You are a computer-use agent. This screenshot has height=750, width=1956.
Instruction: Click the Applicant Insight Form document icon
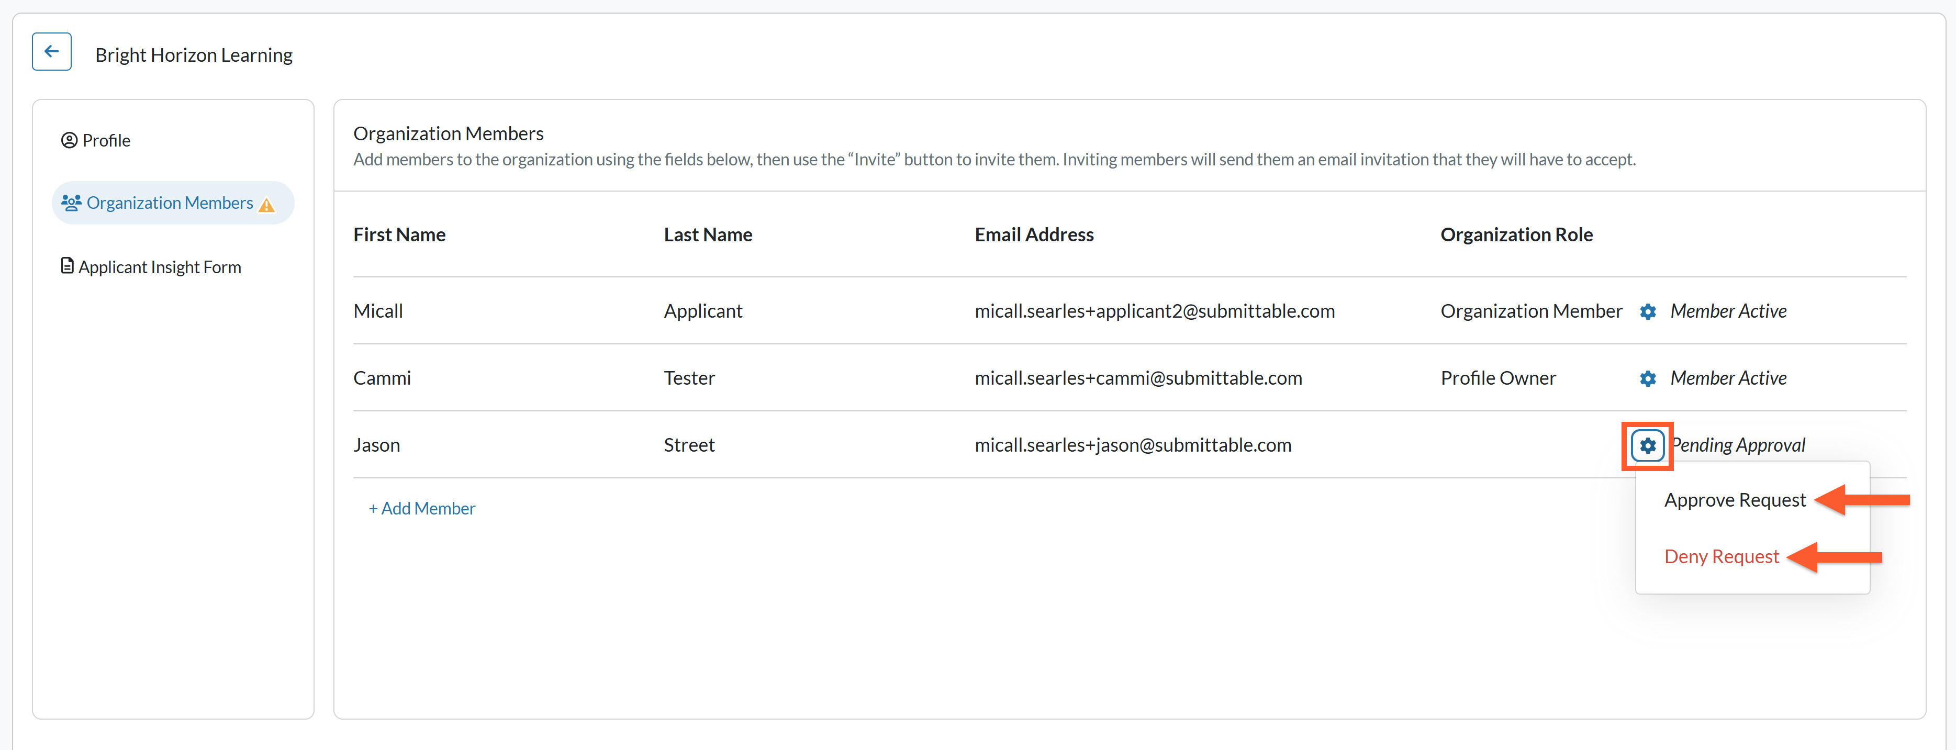(x=67, y=266)
